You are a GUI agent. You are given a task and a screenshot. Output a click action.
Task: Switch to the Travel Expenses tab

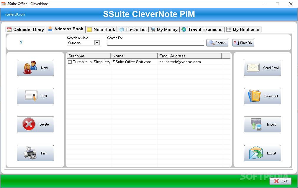tap(202, 29)
